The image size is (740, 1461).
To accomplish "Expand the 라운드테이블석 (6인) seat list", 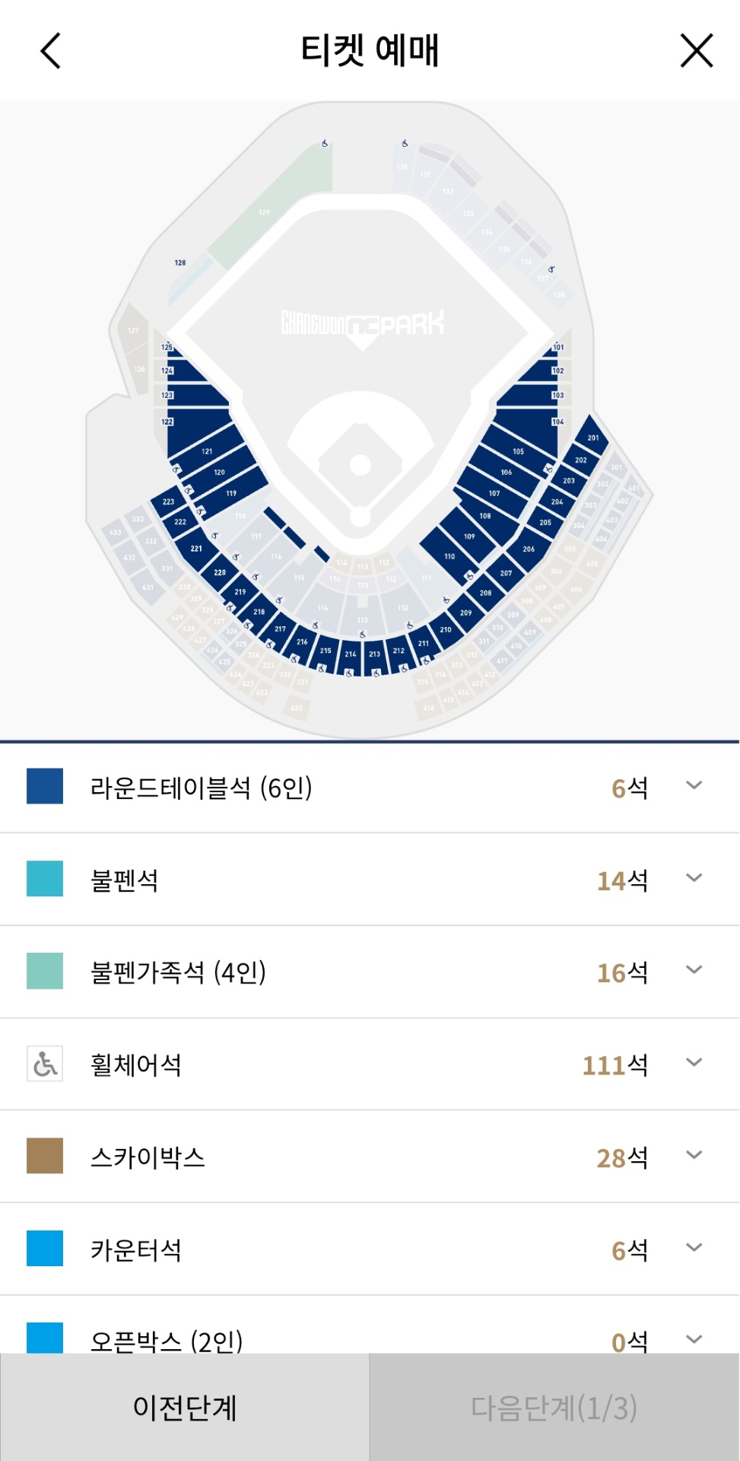I will coord(694,786).
